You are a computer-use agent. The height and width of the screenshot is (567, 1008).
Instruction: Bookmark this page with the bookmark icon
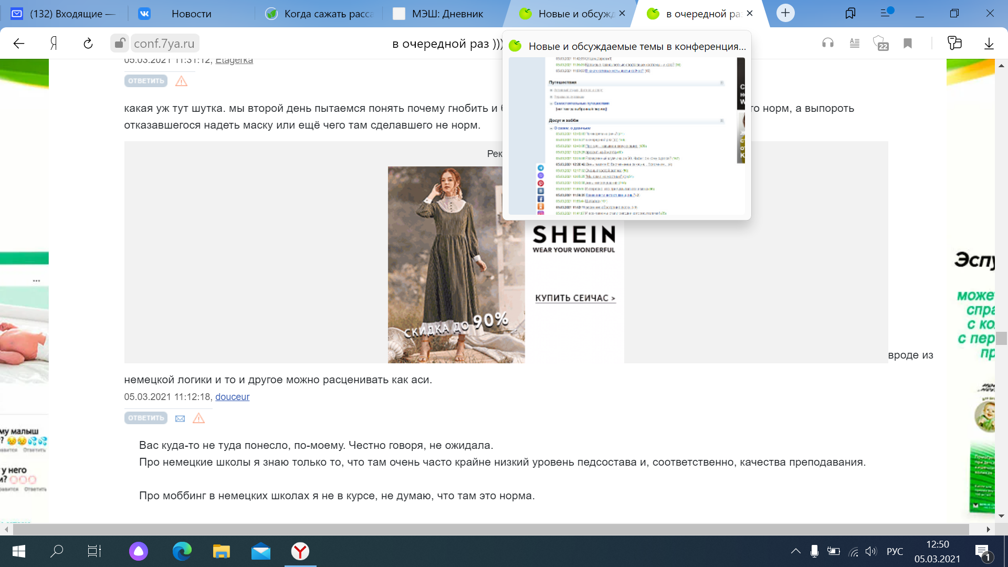tap(908, 44)
